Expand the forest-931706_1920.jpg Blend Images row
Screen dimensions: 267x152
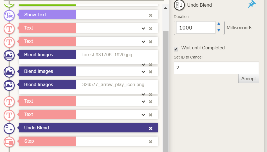tap(143, 65)
